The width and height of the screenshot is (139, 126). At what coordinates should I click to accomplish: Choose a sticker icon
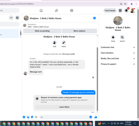pos(32,117)
